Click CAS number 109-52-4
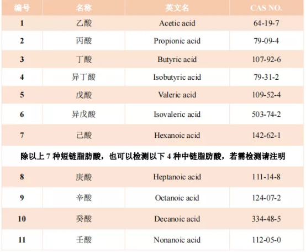Image resolution: width=306 pixels, height=252 pixels. click(x=266, y=95)
